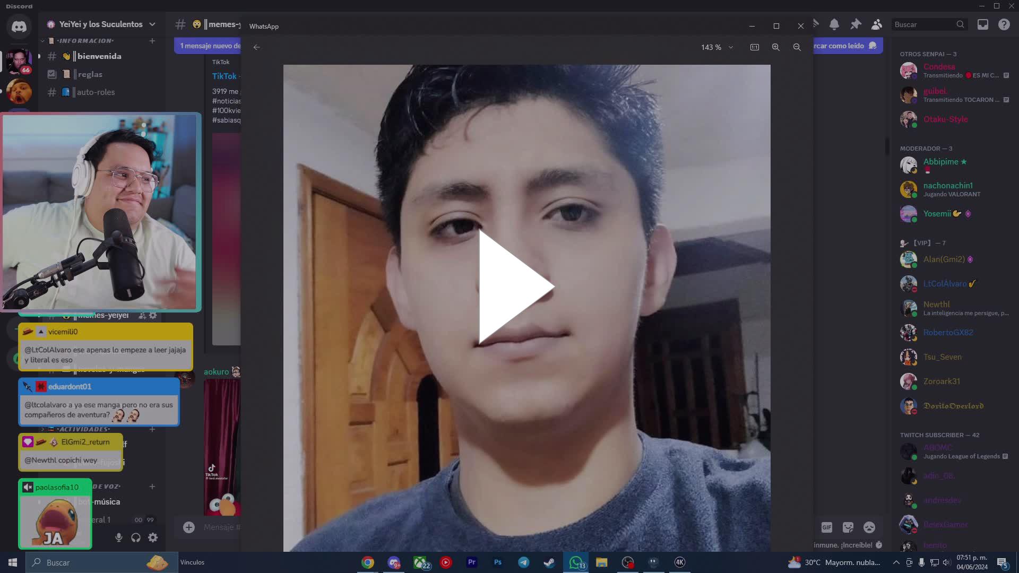This screenshot has height=573, width=1019.
Task: Select the fit-to-original-size icon in WhatsApp
Action: [x=754, y=47]
